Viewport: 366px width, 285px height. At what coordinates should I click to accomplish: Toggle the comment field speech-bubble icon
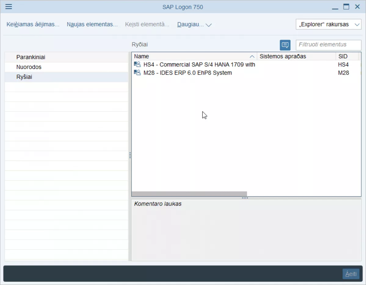click(x=285, y=45)
